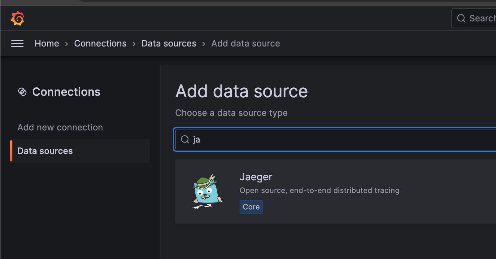Go to Home in breadcrumbs
The height and width of the screenshot is (259, 496).
coord(47,44)
